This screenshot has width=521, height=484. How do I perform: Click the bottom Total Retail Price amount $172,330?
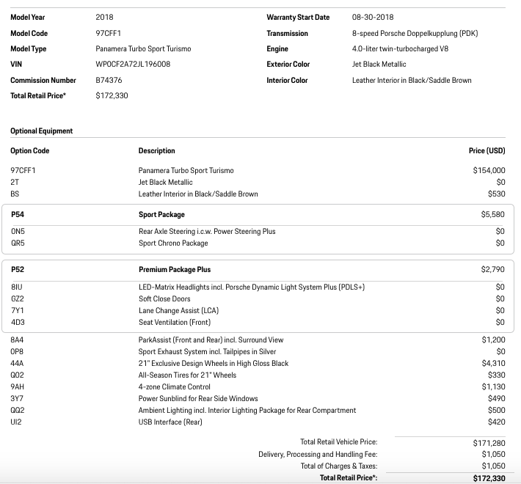coord(489,478)
